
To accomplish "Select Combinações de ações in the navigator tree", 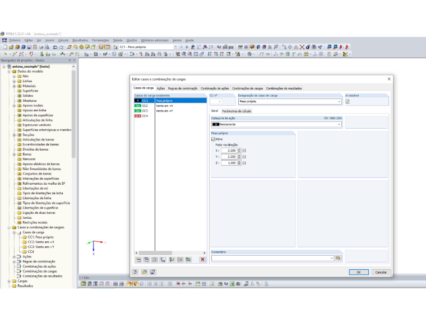I will (39, 266).
